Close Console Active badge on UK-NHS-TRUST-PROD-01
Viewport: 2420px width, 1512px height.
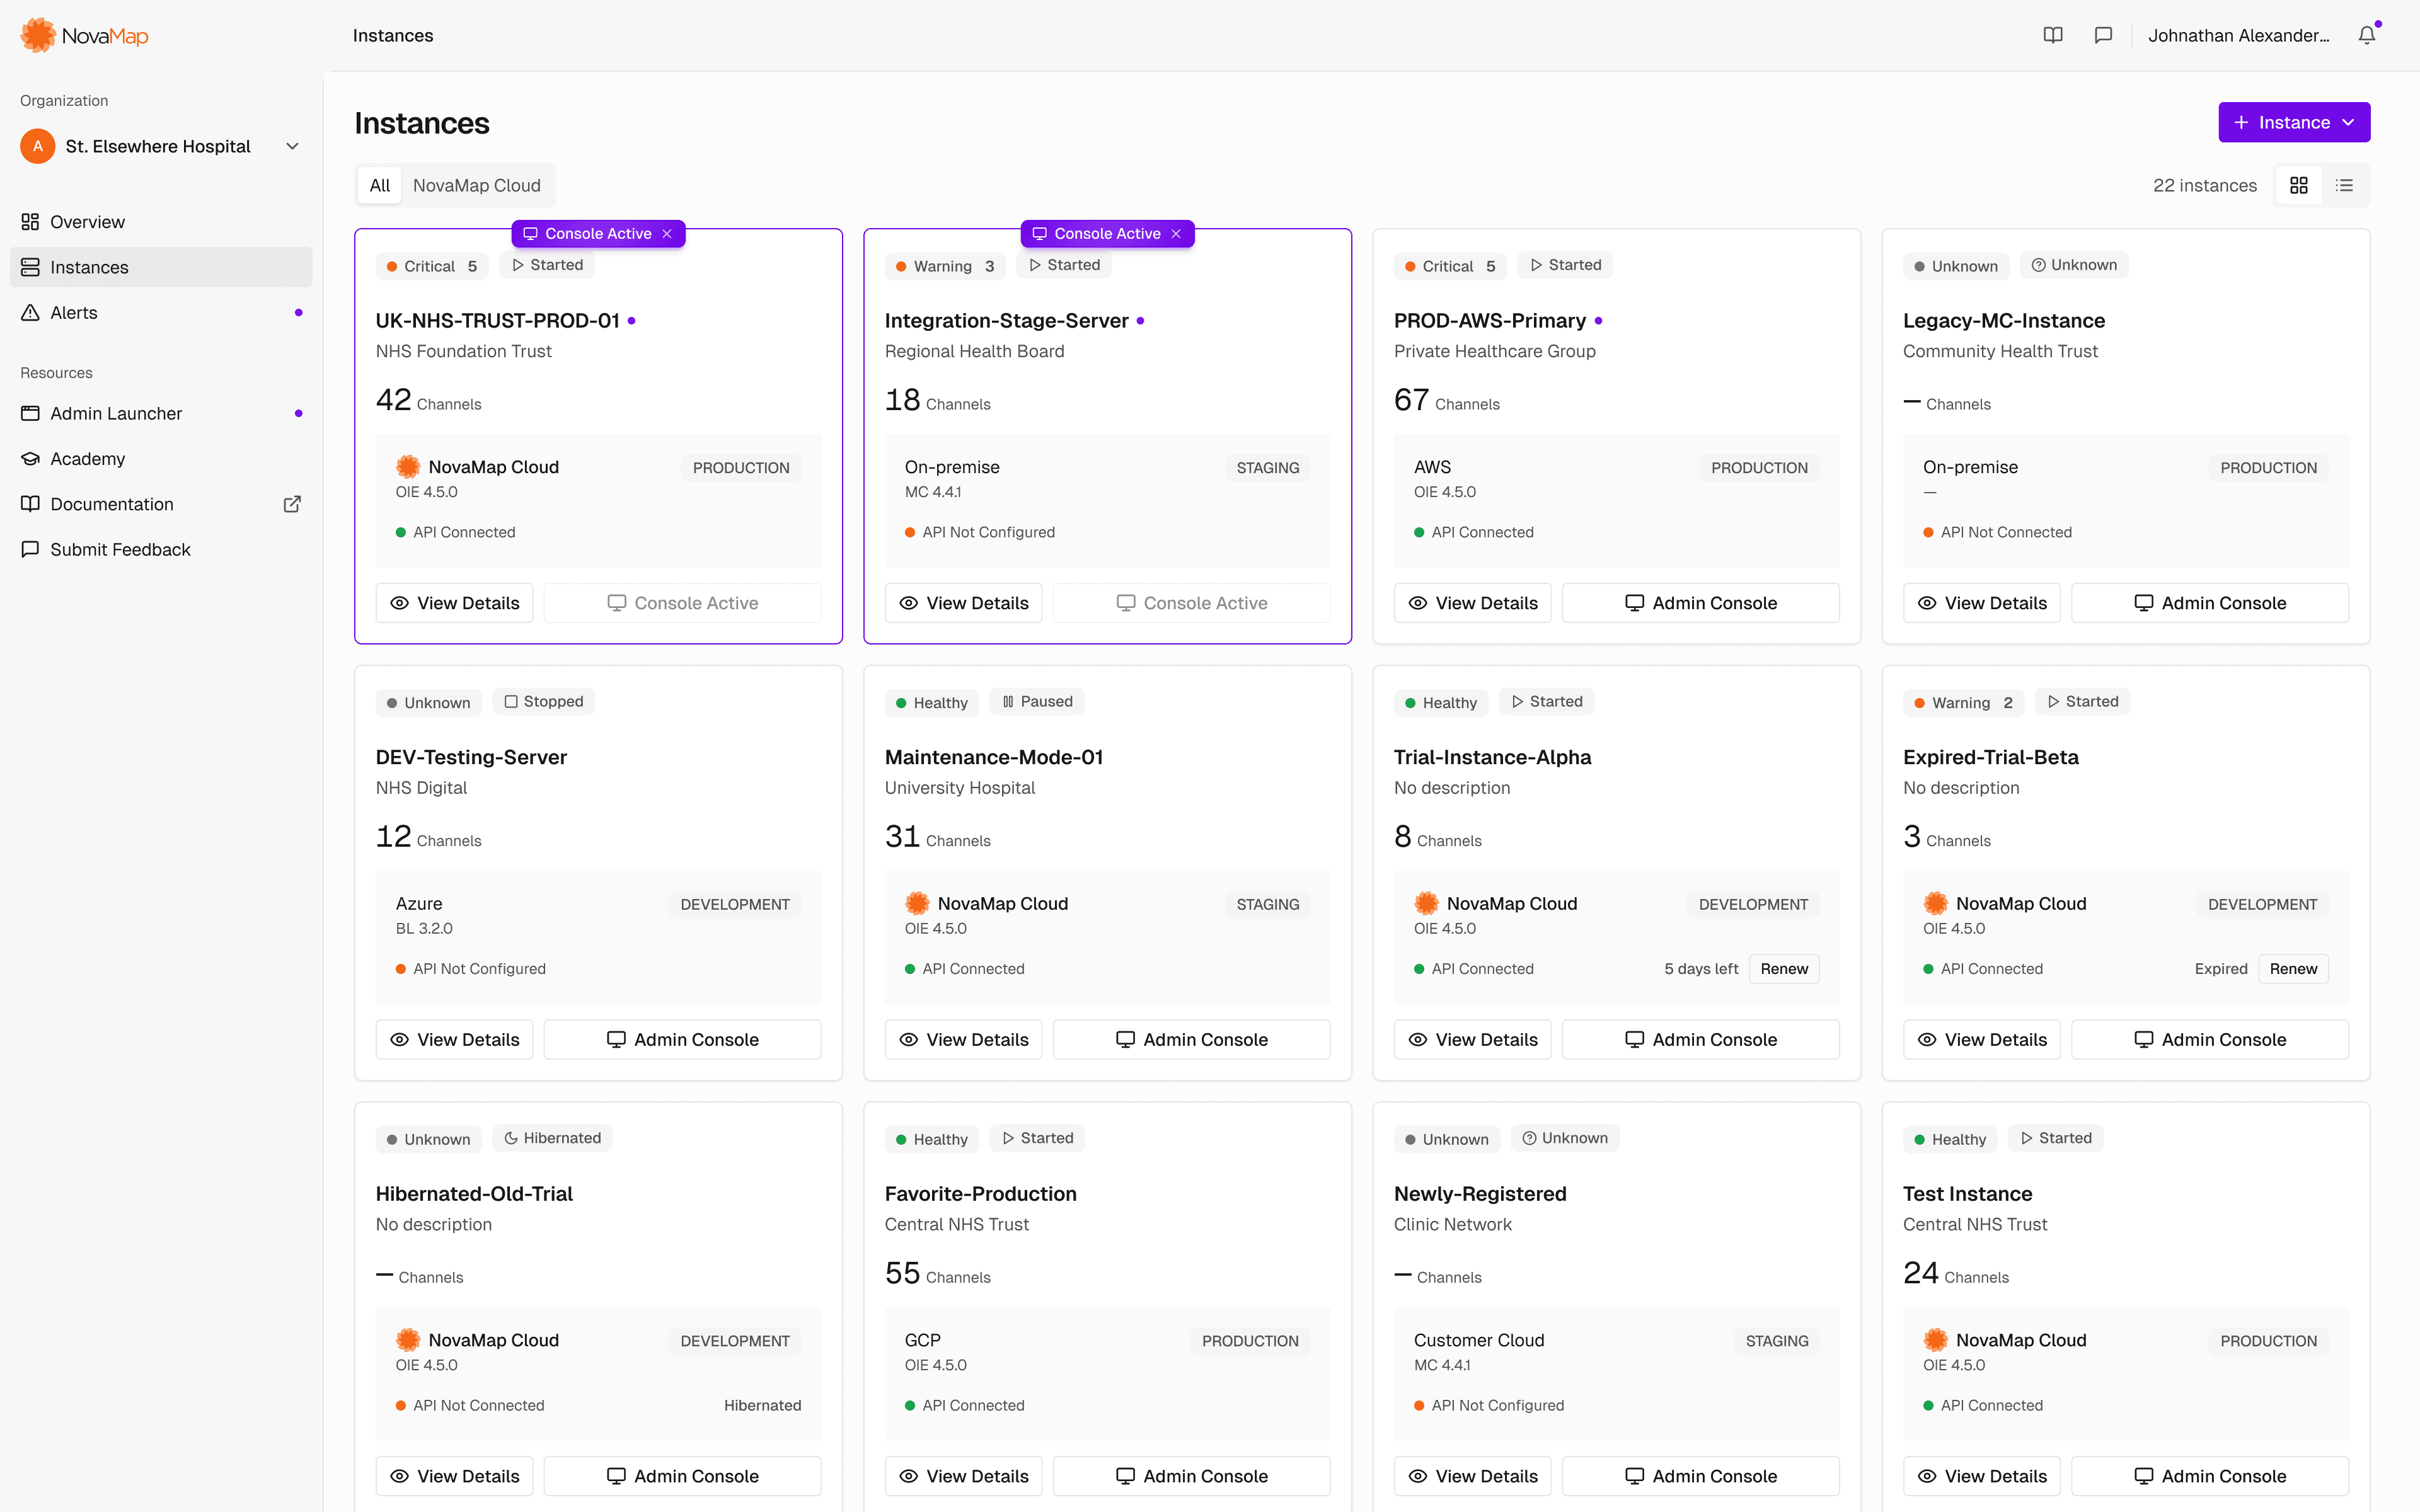tap(667, 233)
